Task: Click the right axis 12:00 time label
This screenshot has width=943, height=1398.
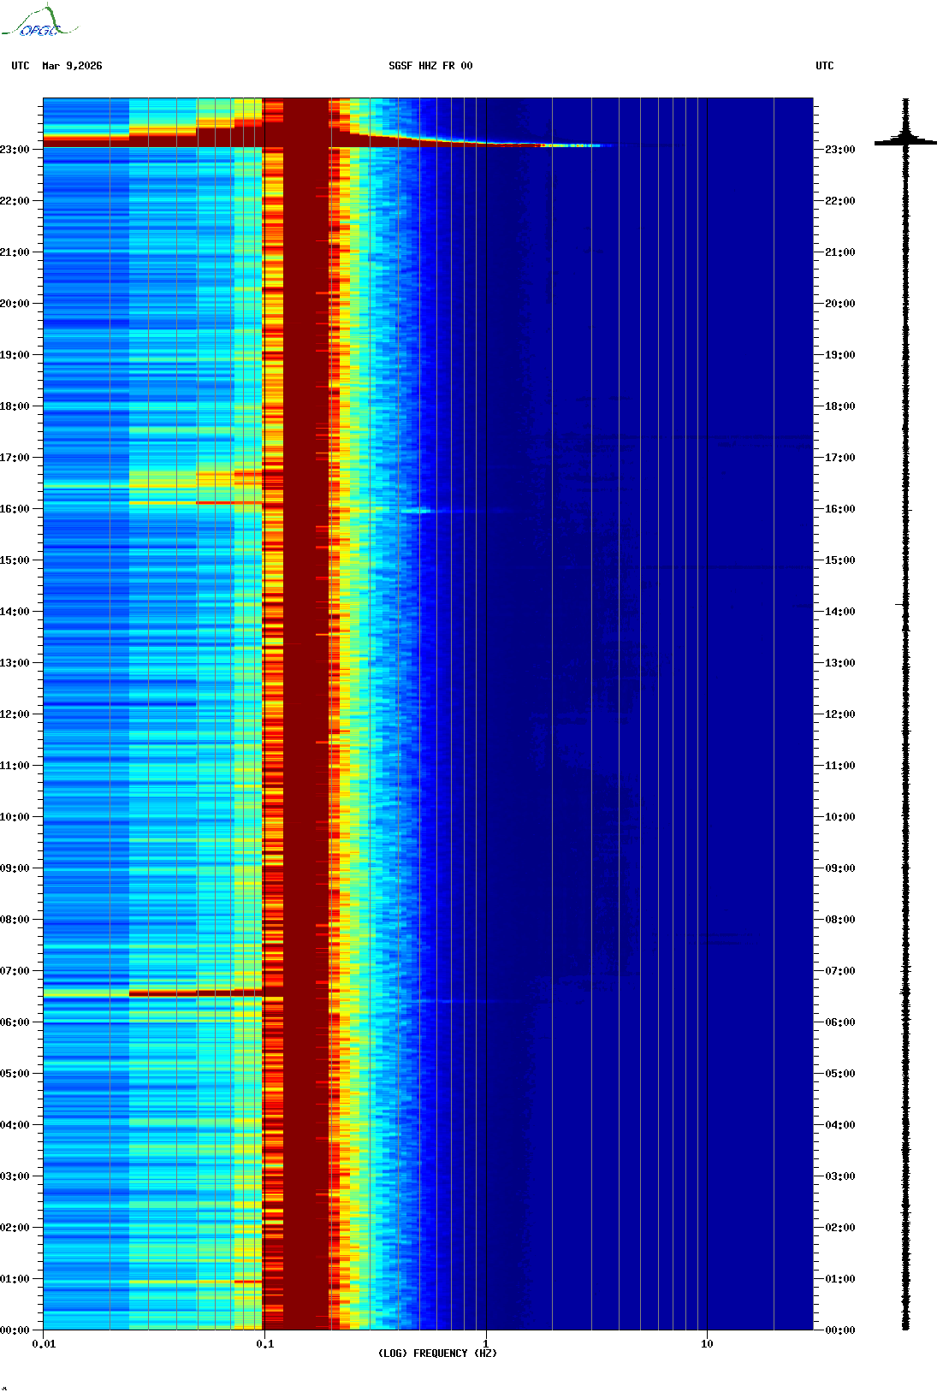Action: pyautogui.click(x=840, y=714)
